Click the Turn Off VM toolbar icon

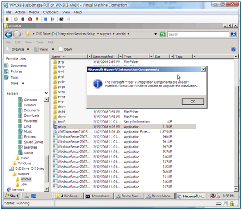pyautogui.click(x=23, y=19)
